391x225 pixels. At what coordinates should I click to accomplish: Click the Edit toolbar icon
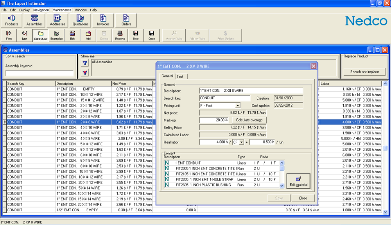72,36
